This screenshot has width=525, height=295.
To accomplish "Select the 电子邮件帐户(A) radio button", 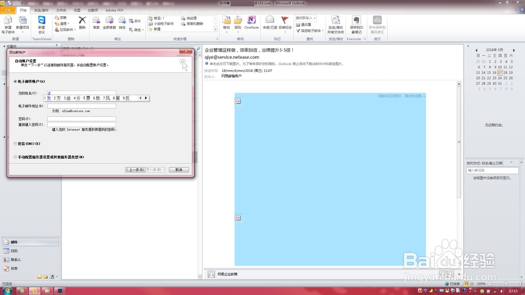I will point(15,82).
